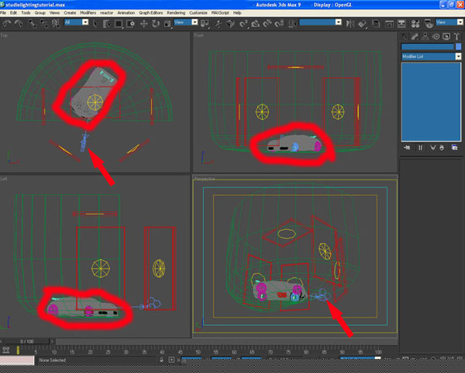The height and width of the screenshot is (373, 465).
Task: Choose the Select and Manipulate tool
Action: [219, 23]
